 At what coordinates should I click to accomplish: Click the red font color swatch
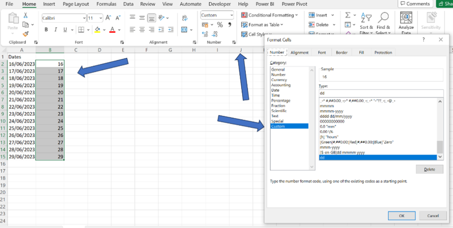(x=112, y=30)
